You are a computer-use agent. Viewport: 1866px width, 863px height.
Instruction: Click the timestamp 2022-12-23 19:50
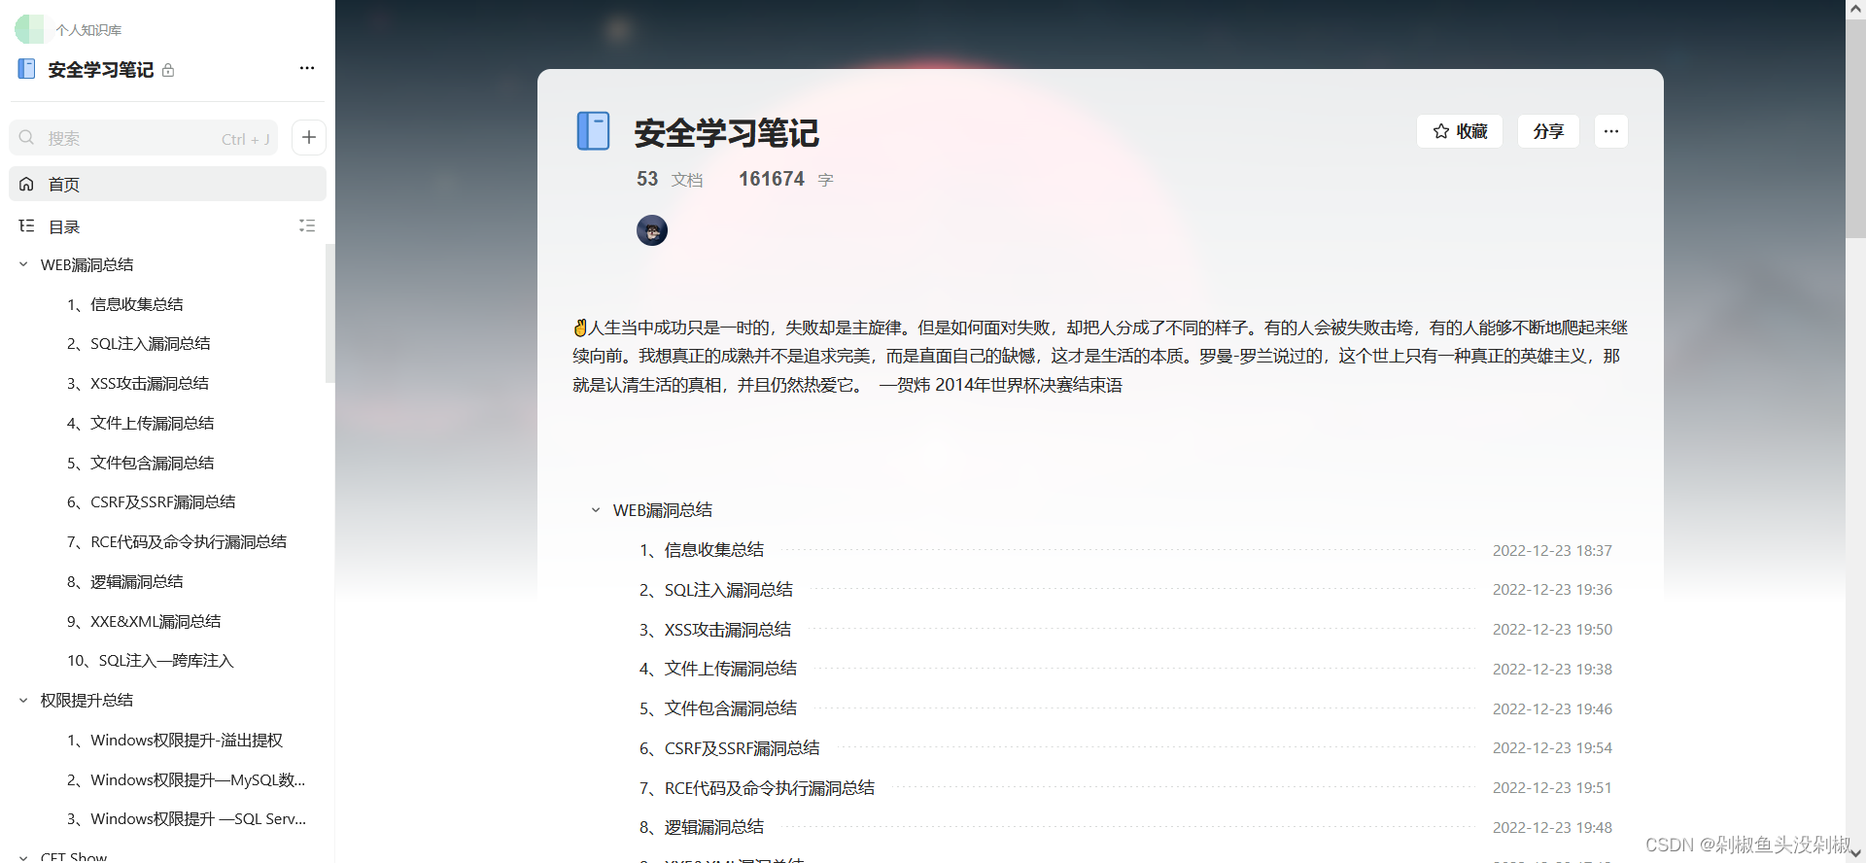click(1552, 630)
